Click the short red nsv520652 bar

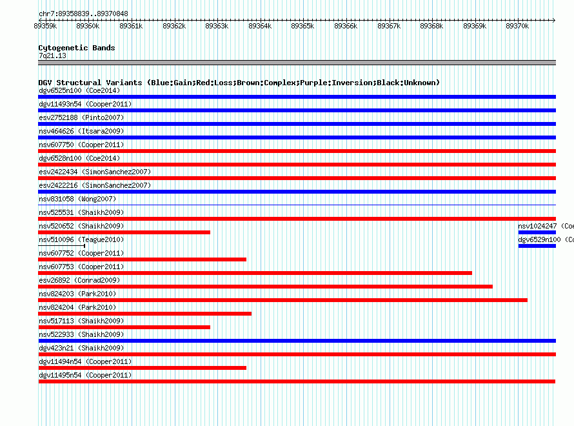pos(124,232)
